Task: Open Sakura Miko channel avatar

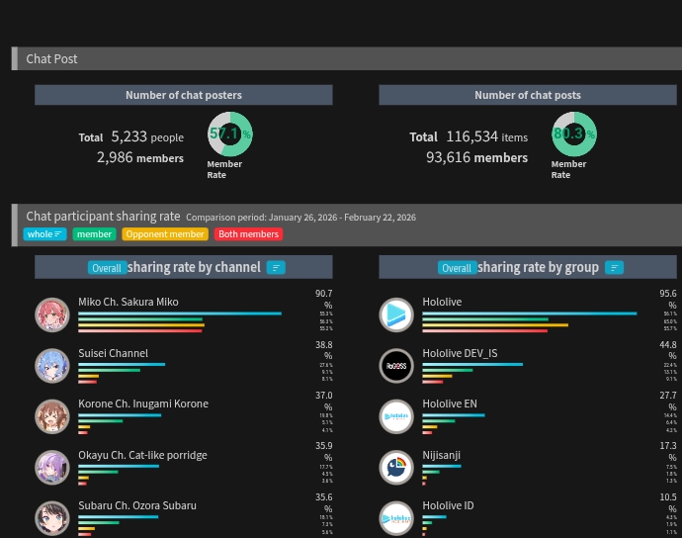Action: [52, 314]
